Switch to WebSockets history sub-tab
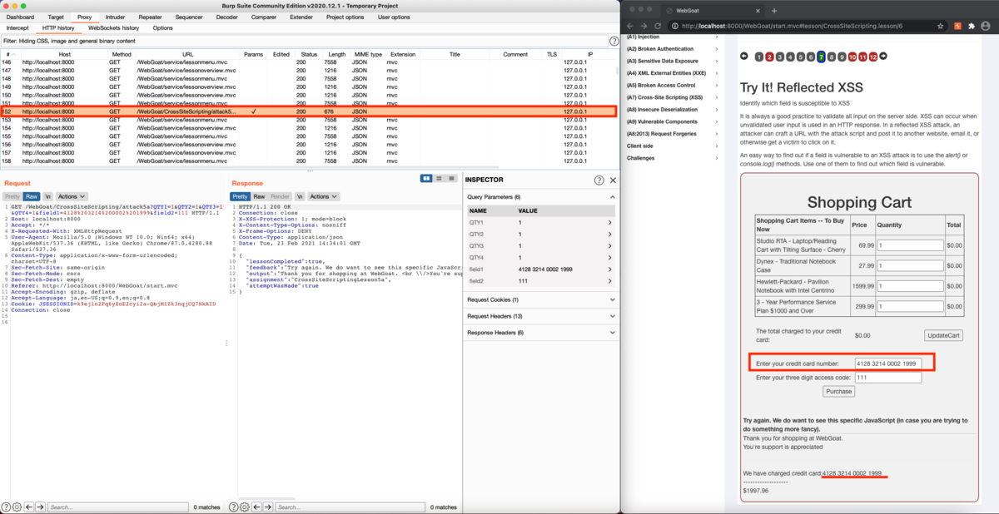This screenshot has height=514, width=999. point(113,28)
